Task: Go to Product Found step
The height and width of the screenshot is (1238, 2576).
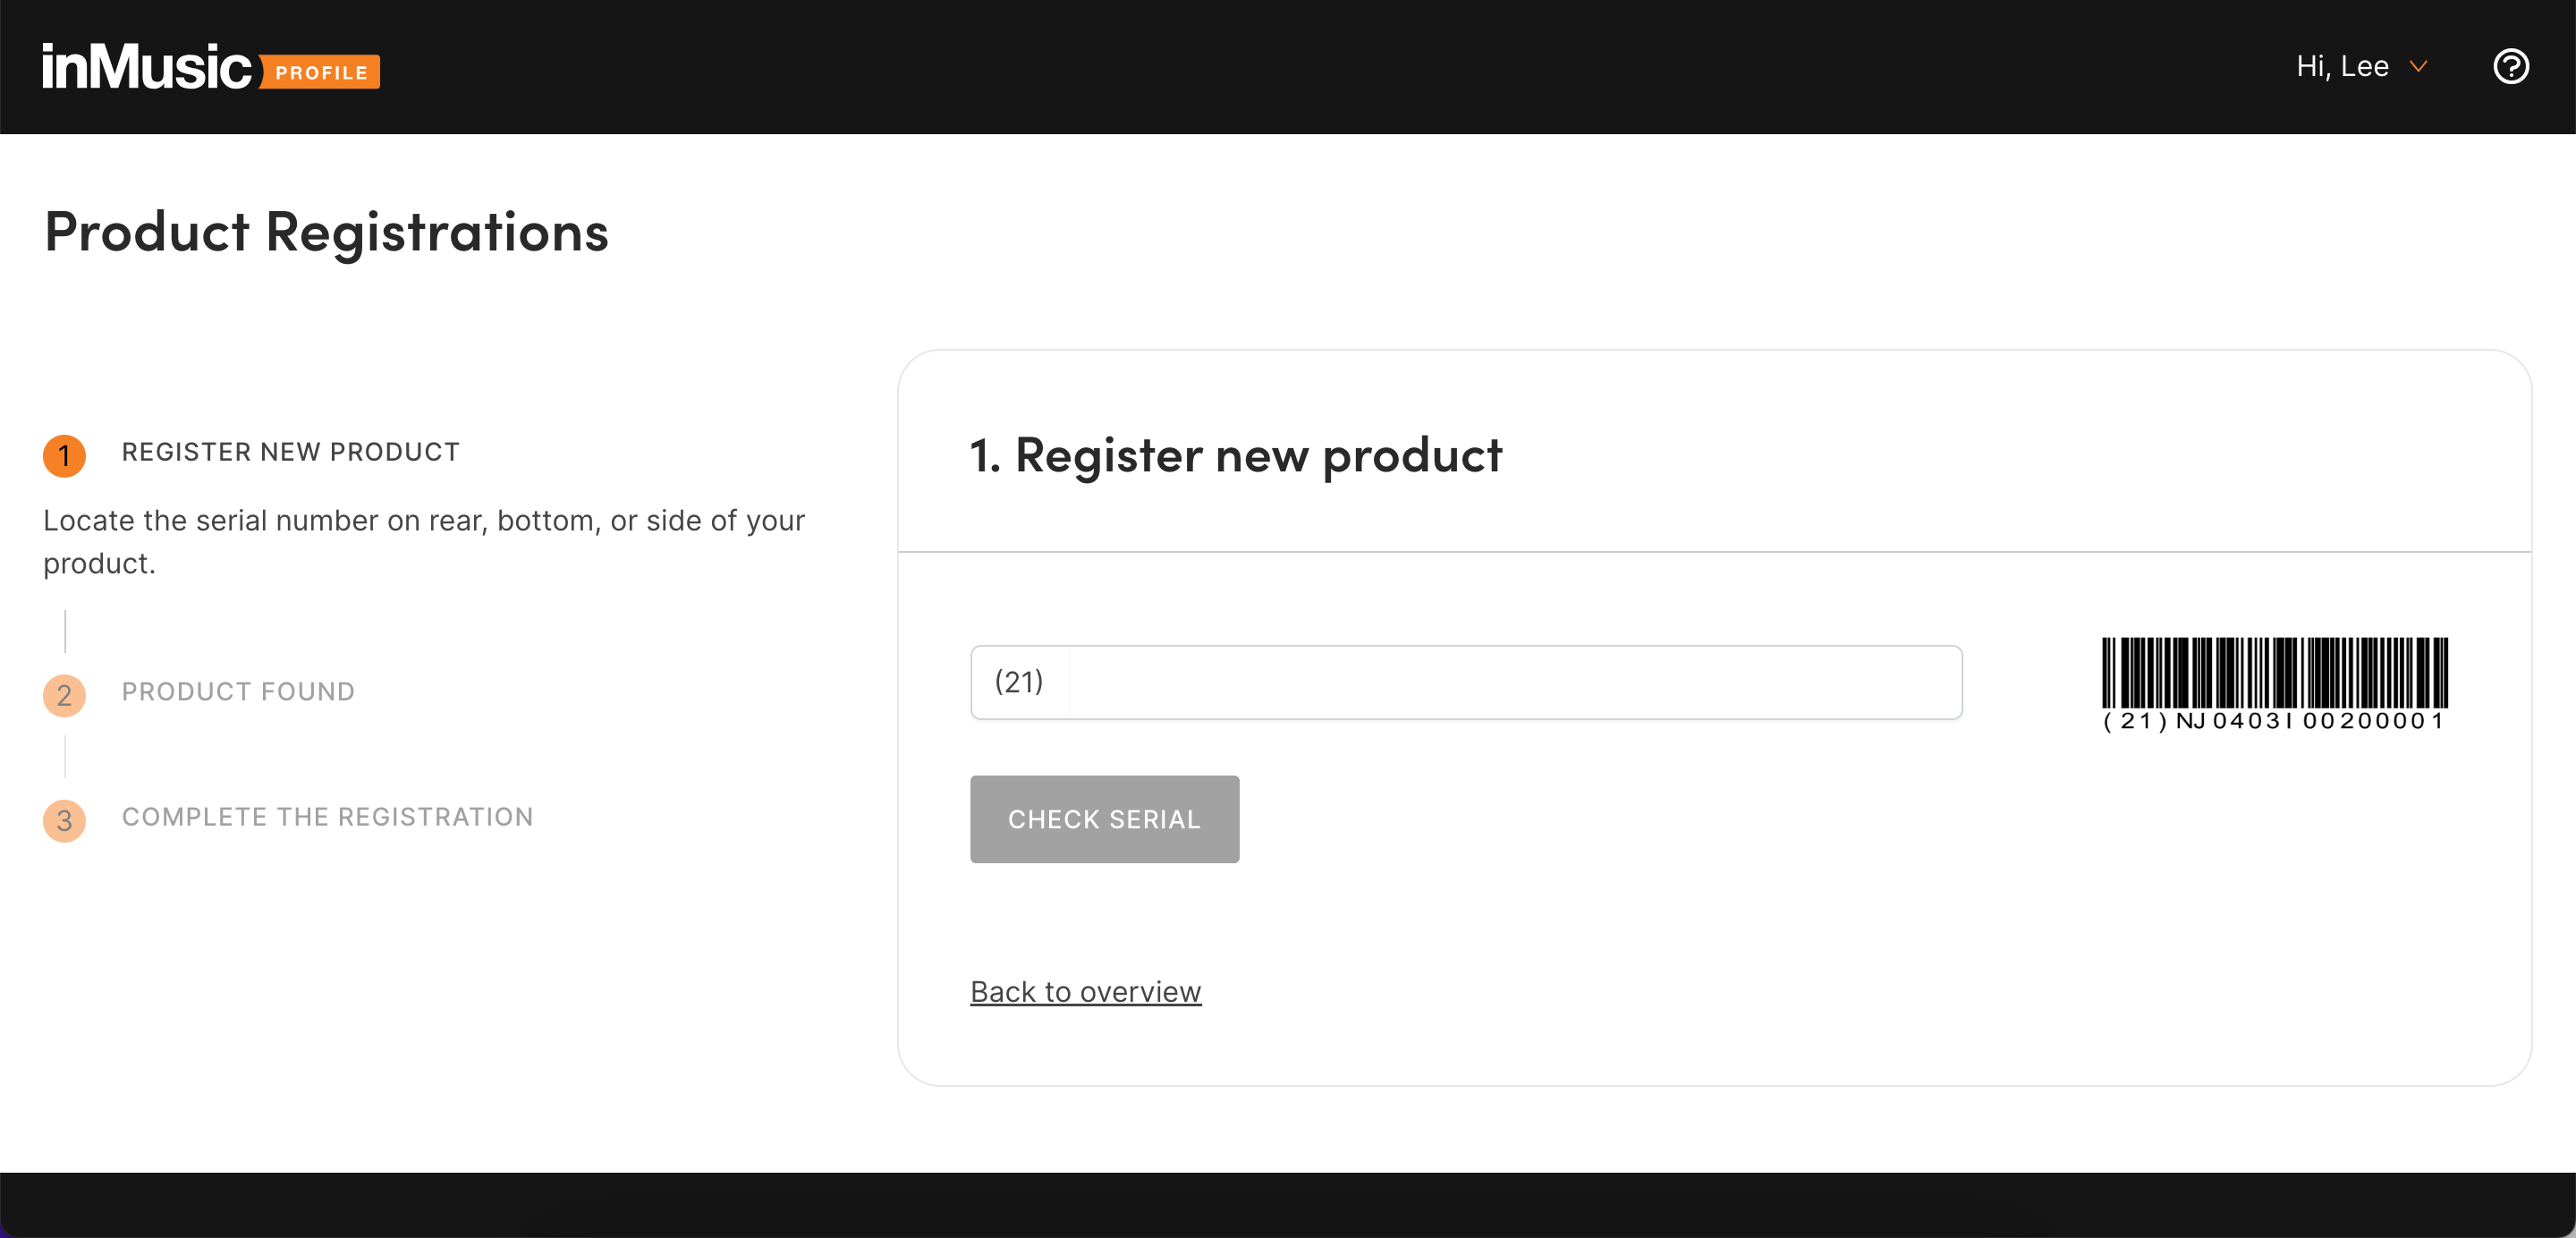Action: point(238,692)
